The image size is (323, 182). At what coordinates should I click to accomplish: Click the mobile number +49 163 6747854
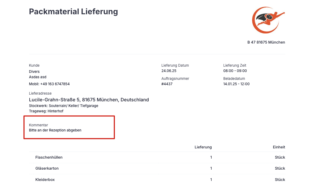click(55, 84)
